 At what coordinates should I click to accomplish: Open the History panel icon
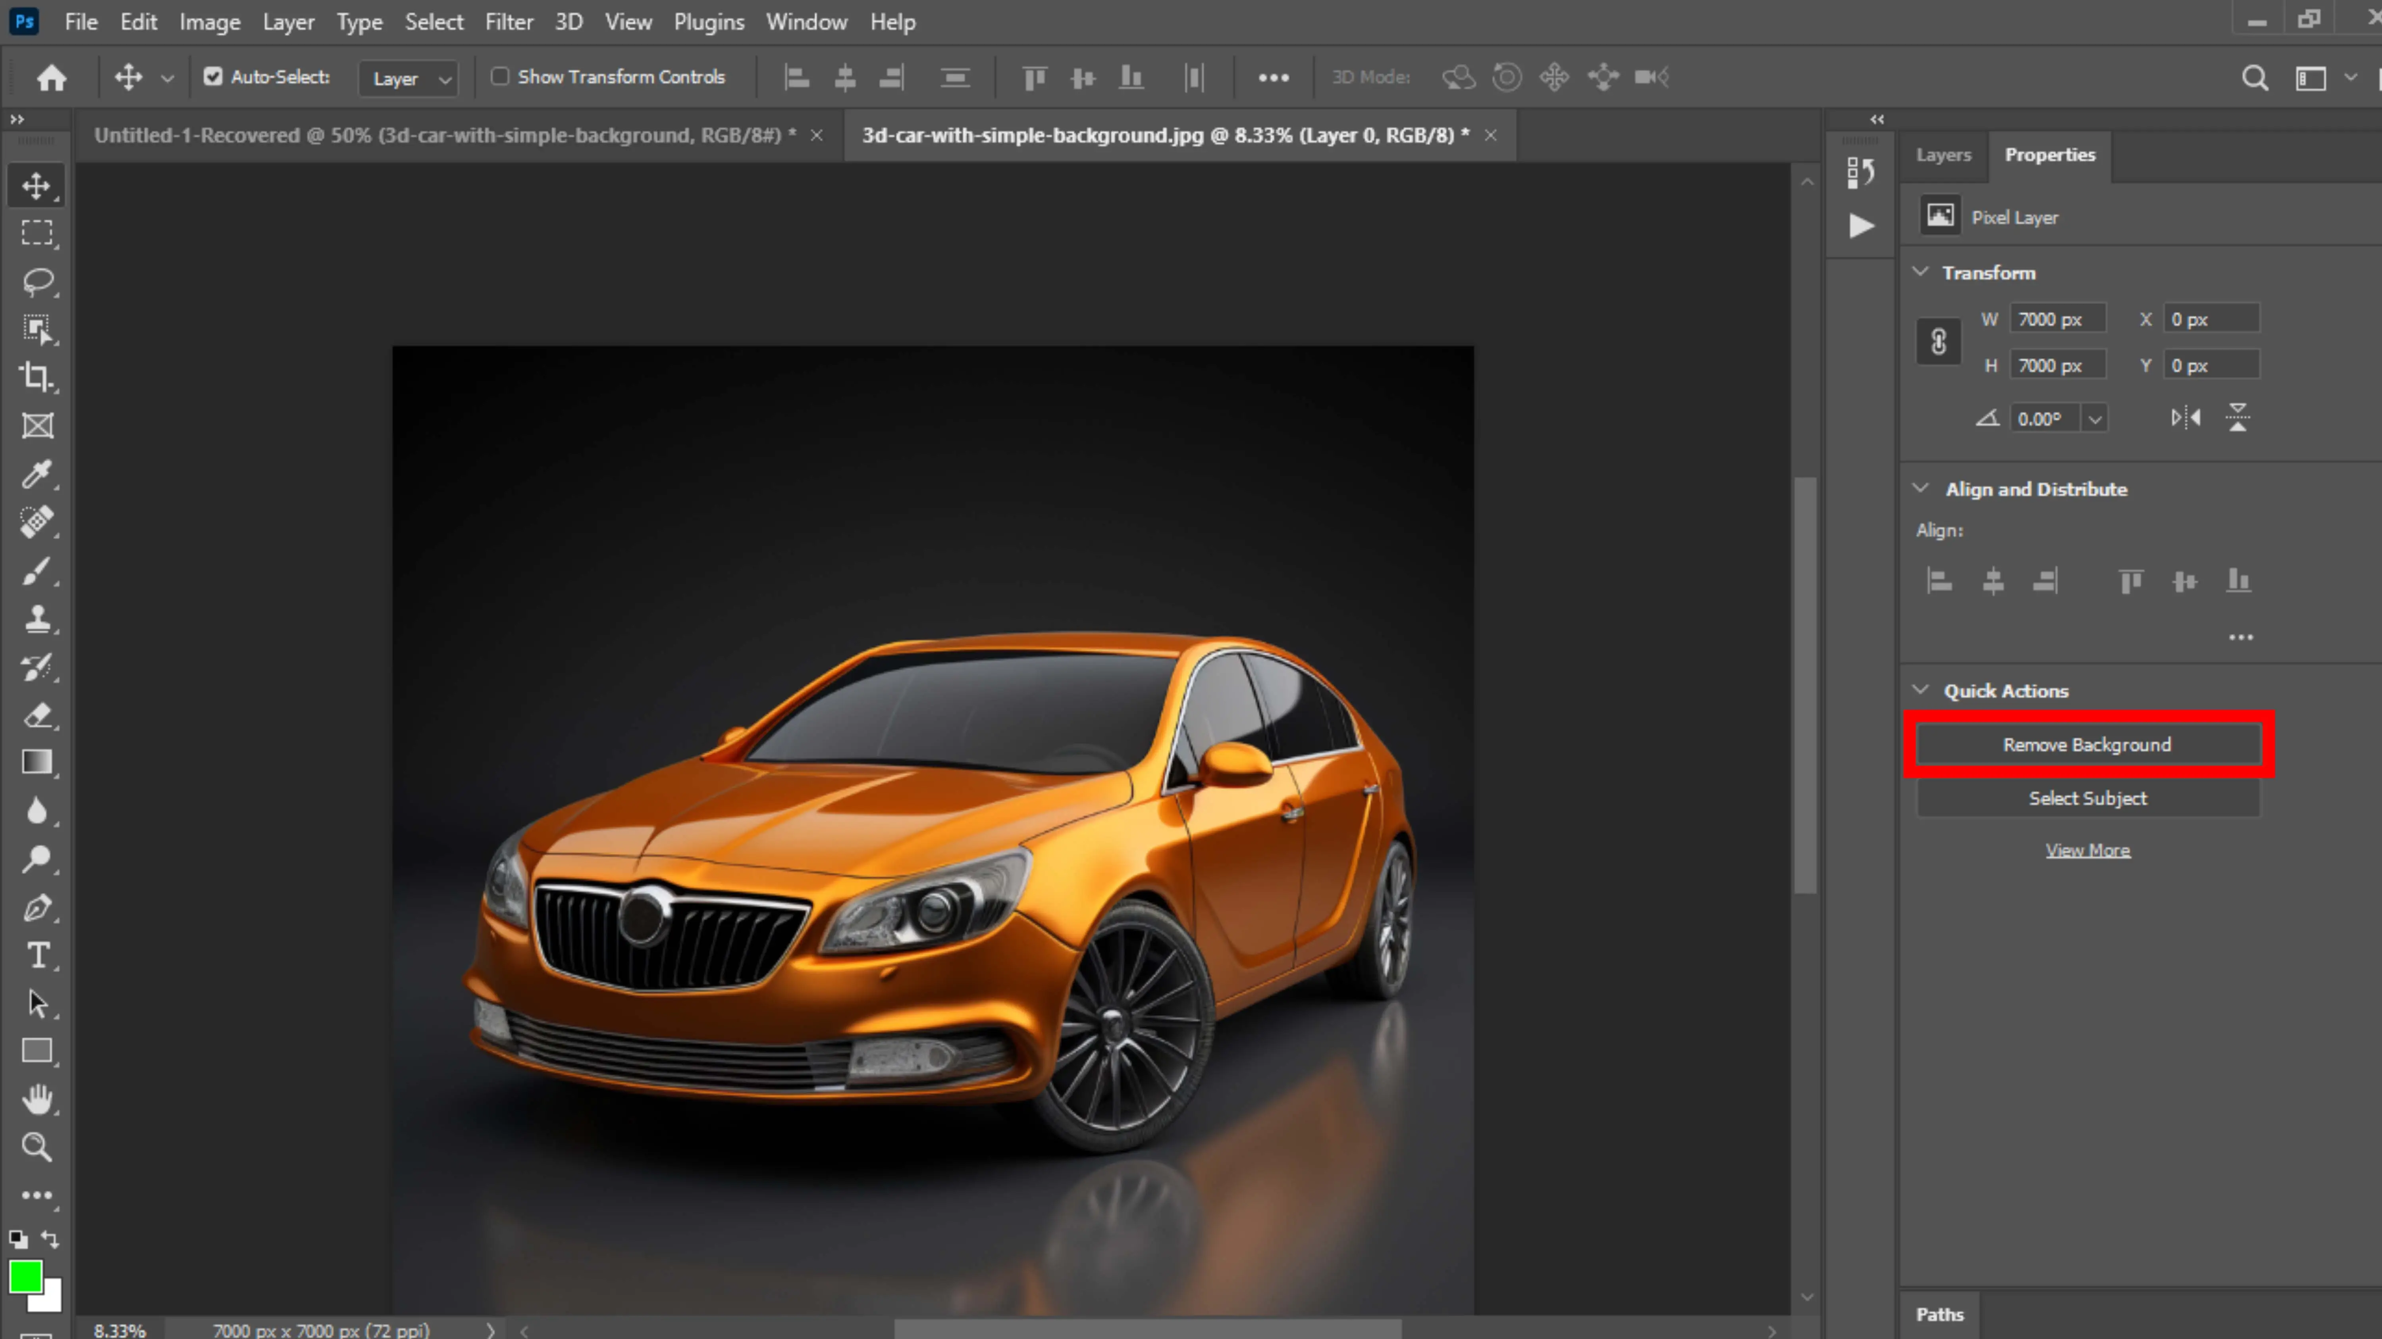(1860, 173)
